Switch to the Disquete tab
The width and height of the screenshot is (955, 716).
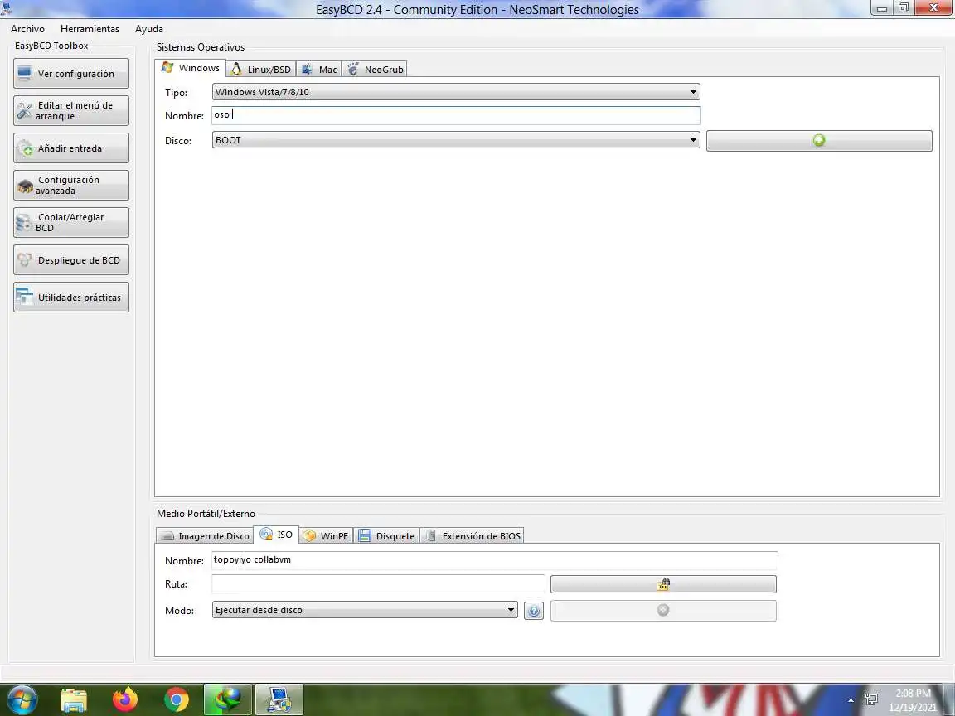(387, 536)
